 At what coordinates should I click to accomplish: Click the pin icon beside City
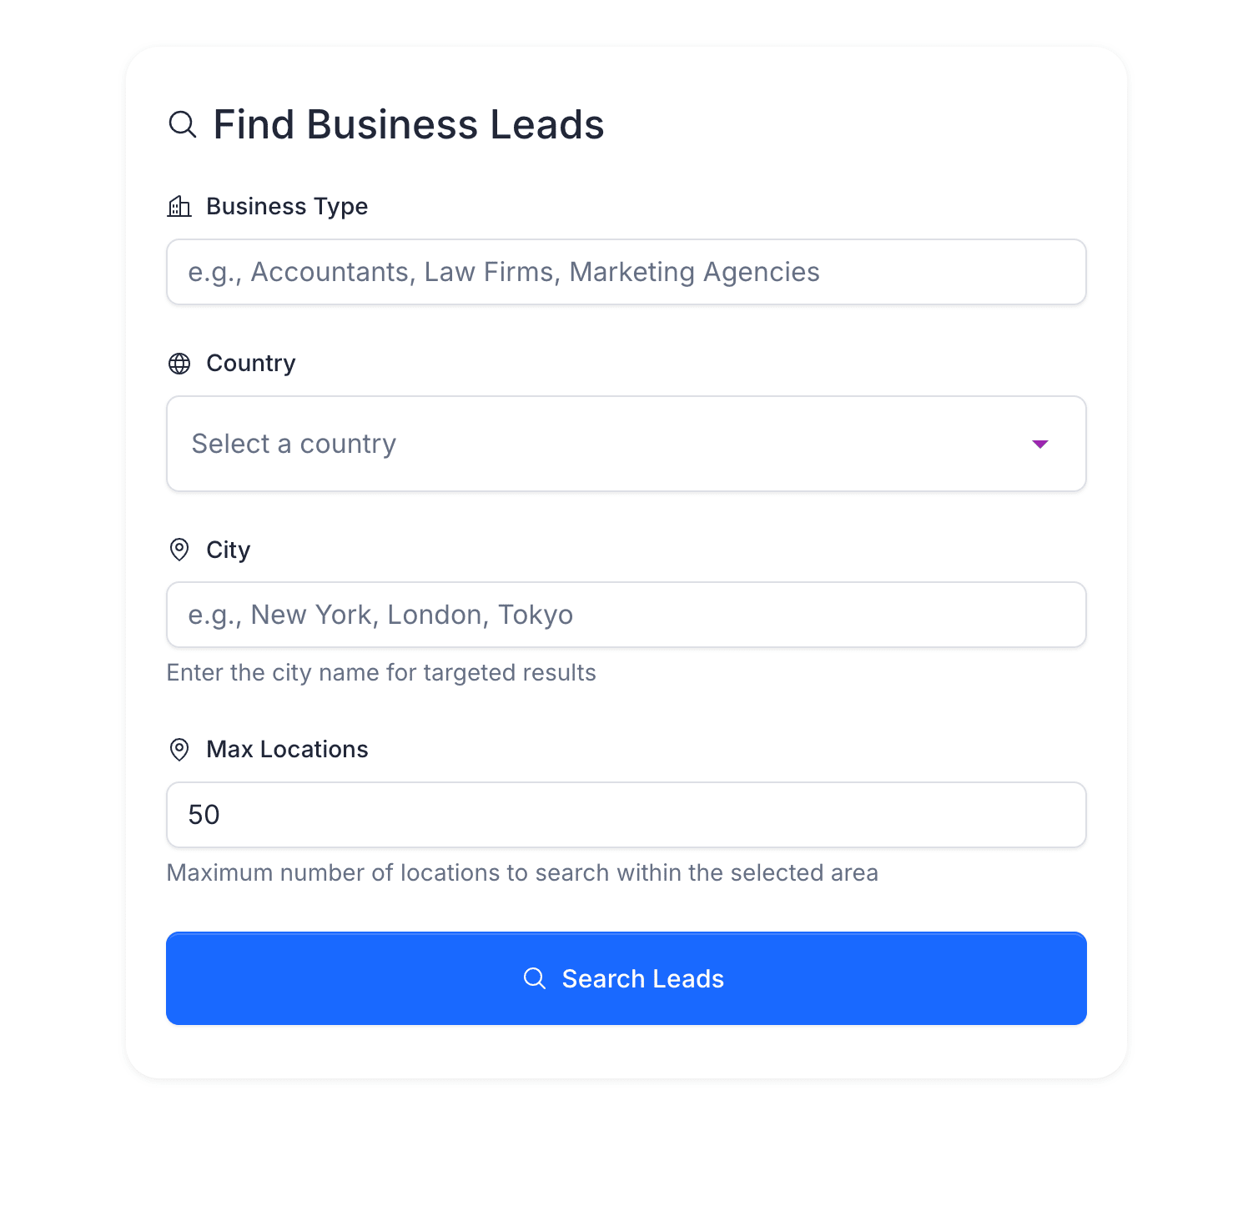pyautogui.click(x=179, y=550)
